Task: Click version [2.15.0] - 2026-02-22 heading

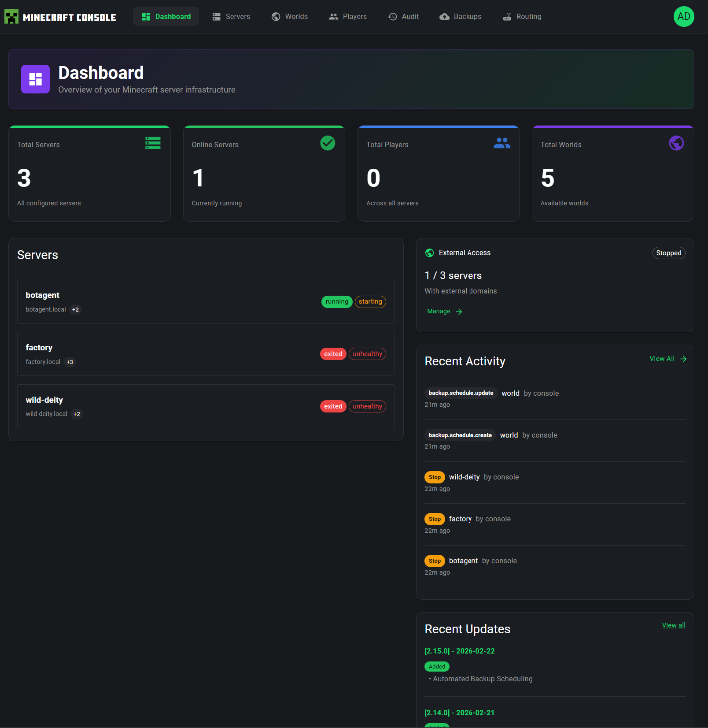Action: 460,651
